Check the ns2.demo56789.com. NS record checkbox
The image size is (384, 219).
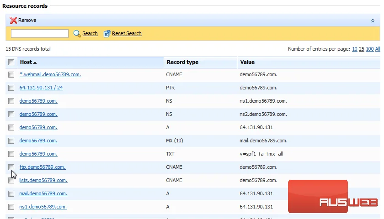click(11, 114)
